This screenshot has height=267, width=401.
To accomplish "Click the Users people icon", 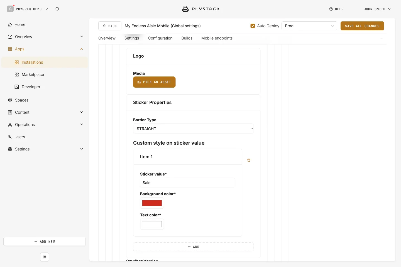I will pyautogui.click(x=10, y=137).
